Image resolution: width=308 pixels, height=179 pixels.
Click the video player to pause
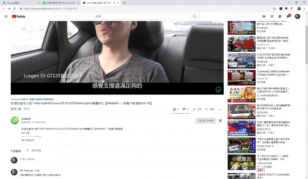[117, 58]
